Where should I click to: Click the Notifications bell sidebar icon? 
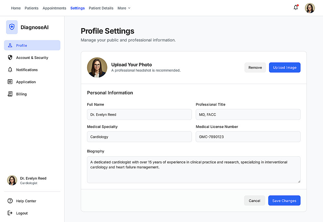pyautogui.click(x=10, y=70)
